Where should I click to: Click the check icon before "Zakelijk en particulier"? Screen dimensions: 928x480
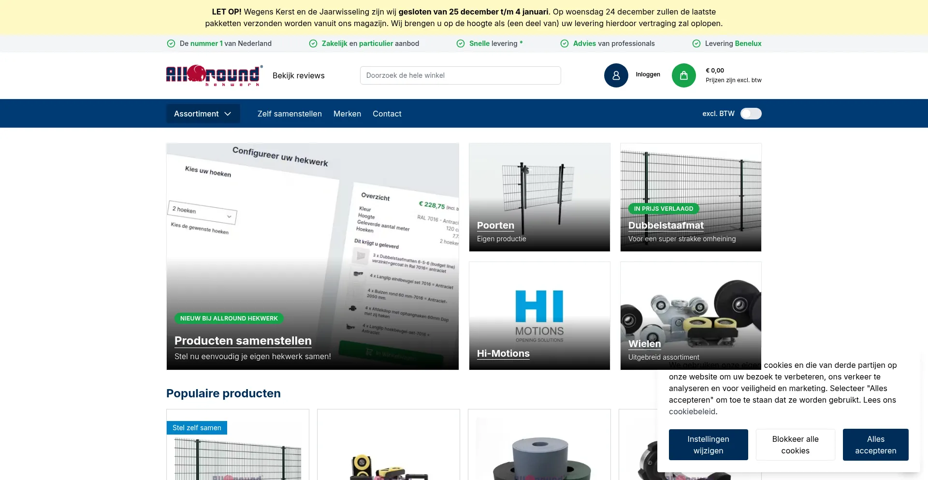pos(313,44)
